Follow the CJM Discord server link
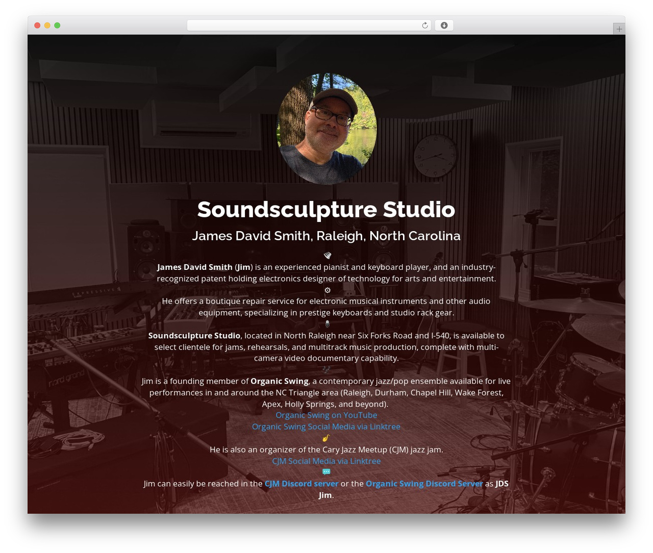 pos(302,484)
